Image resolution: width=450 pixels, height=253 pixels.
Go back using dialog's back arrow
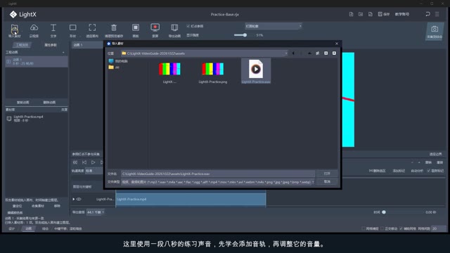pos(293,53)
